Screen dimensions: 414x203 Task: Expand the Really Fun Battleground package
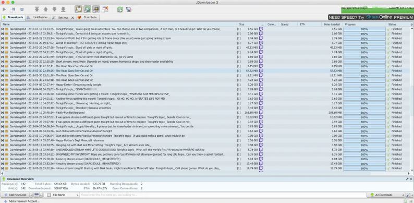(3, 113)
